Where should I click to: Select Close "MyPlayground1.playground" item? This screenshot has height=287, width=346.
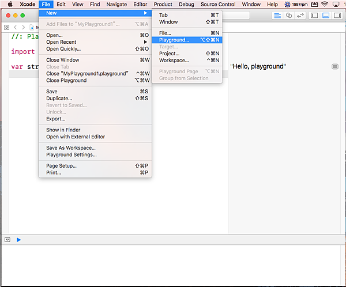tap(95, 74)
